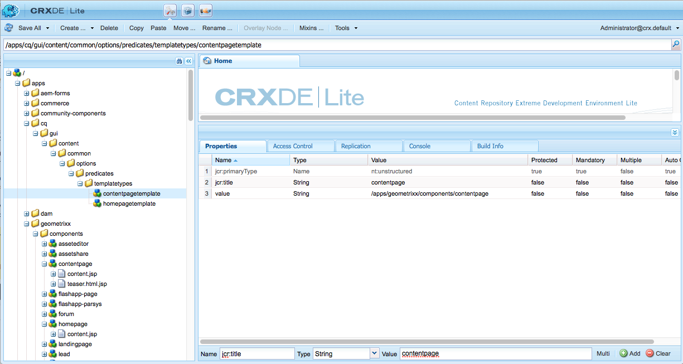
Task: Click the Move ... toolbar button
Action: [x=185, y=28]
